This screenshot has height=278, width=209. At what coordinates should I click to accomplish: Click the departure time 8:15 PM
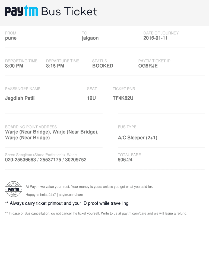tap(55, 66)
